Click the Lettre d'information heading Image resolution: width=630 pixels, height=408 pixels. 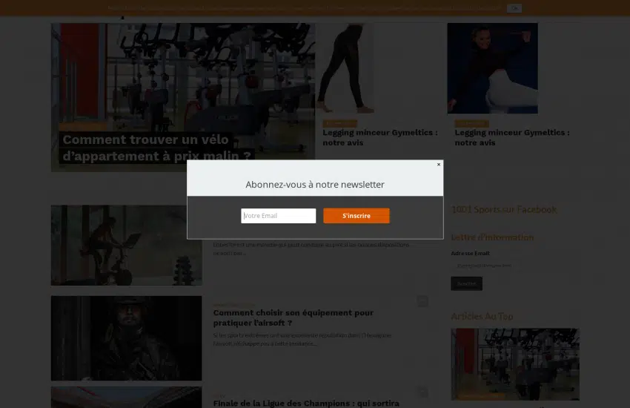(x=492, y=237)
